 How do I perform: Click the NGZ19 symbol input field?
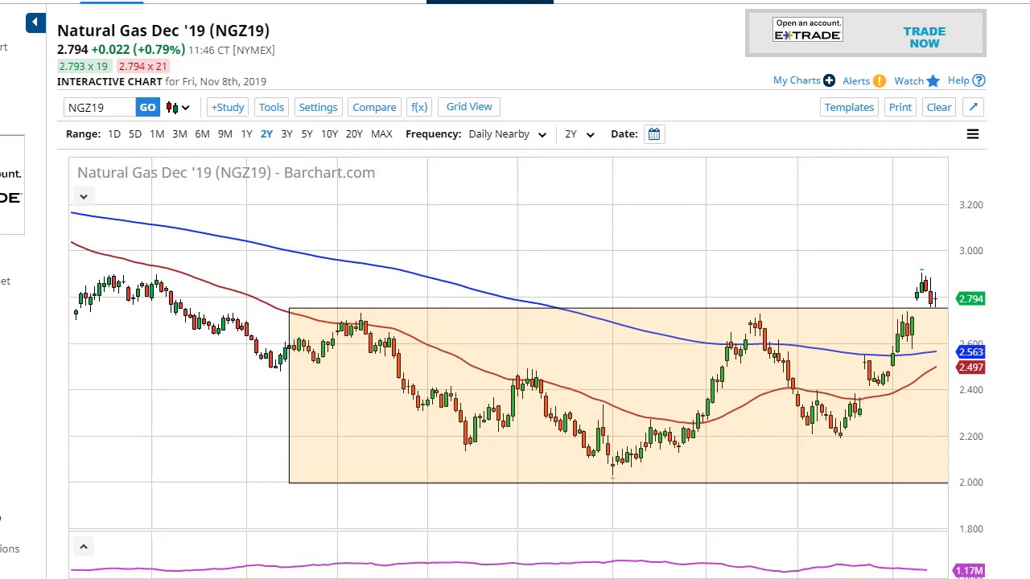[x=100, y=107]
